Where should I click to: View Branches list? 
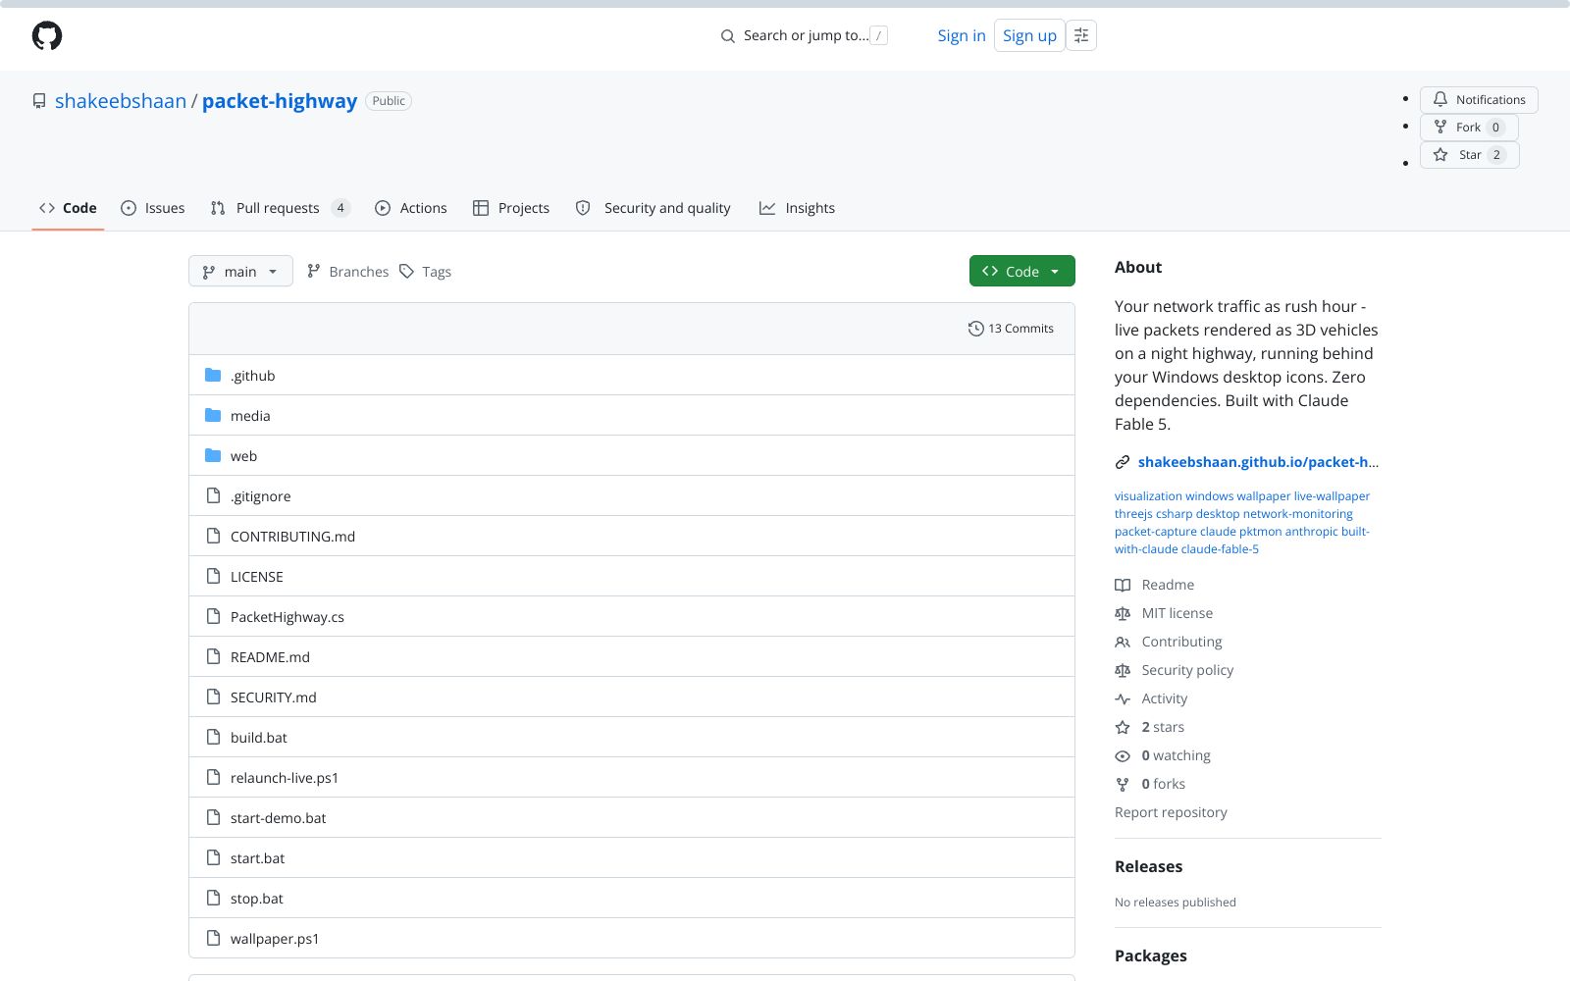point(347,272)
